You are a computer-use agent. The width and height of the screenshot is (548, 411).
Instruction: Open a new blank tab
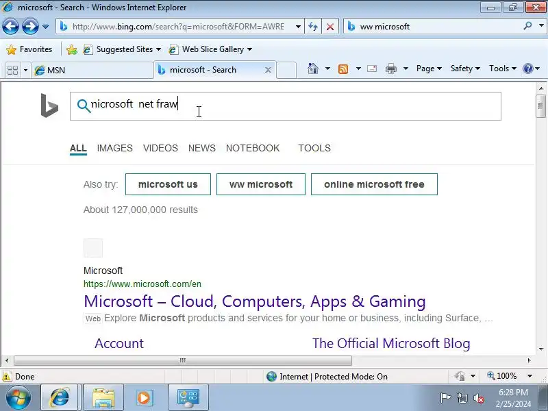click(x=286, y=70)
